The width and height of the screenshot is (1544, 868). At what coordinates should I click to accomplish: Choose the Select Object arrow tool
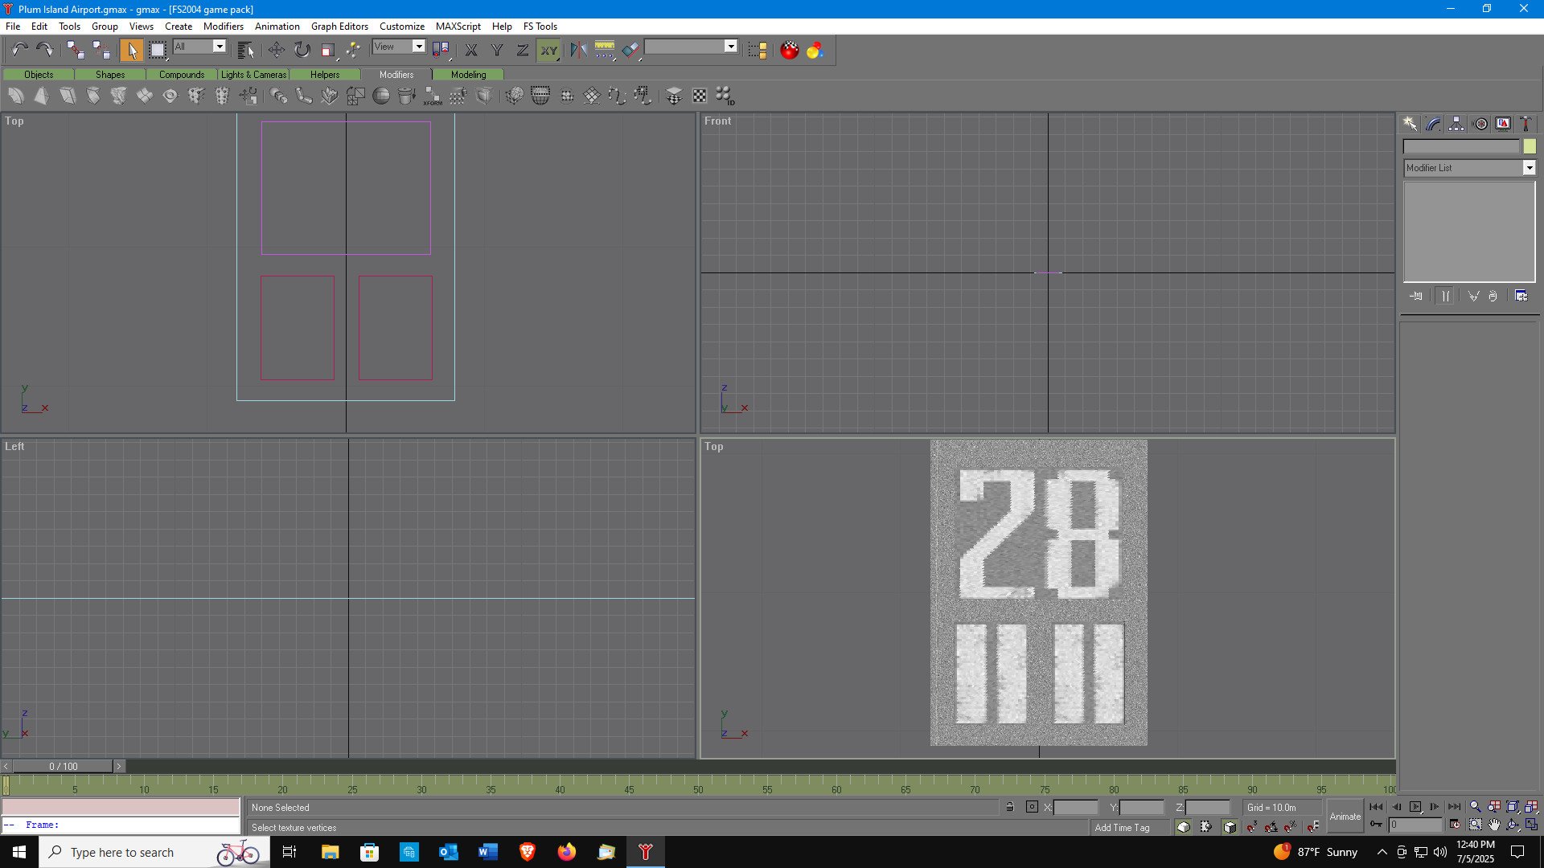pyautogui.click(x=131, y=50)
